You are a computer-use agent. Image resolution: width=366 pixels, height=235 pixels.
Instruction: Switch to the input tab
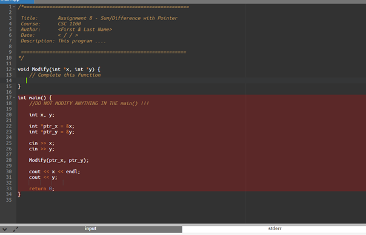point(90,229)
